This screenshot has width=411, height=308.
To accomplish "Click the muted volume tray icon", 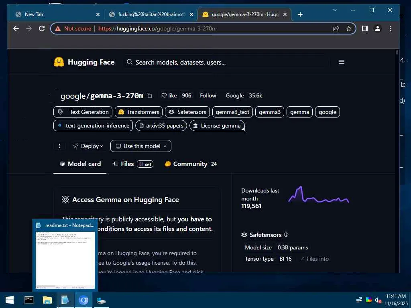I will point(378,300).
